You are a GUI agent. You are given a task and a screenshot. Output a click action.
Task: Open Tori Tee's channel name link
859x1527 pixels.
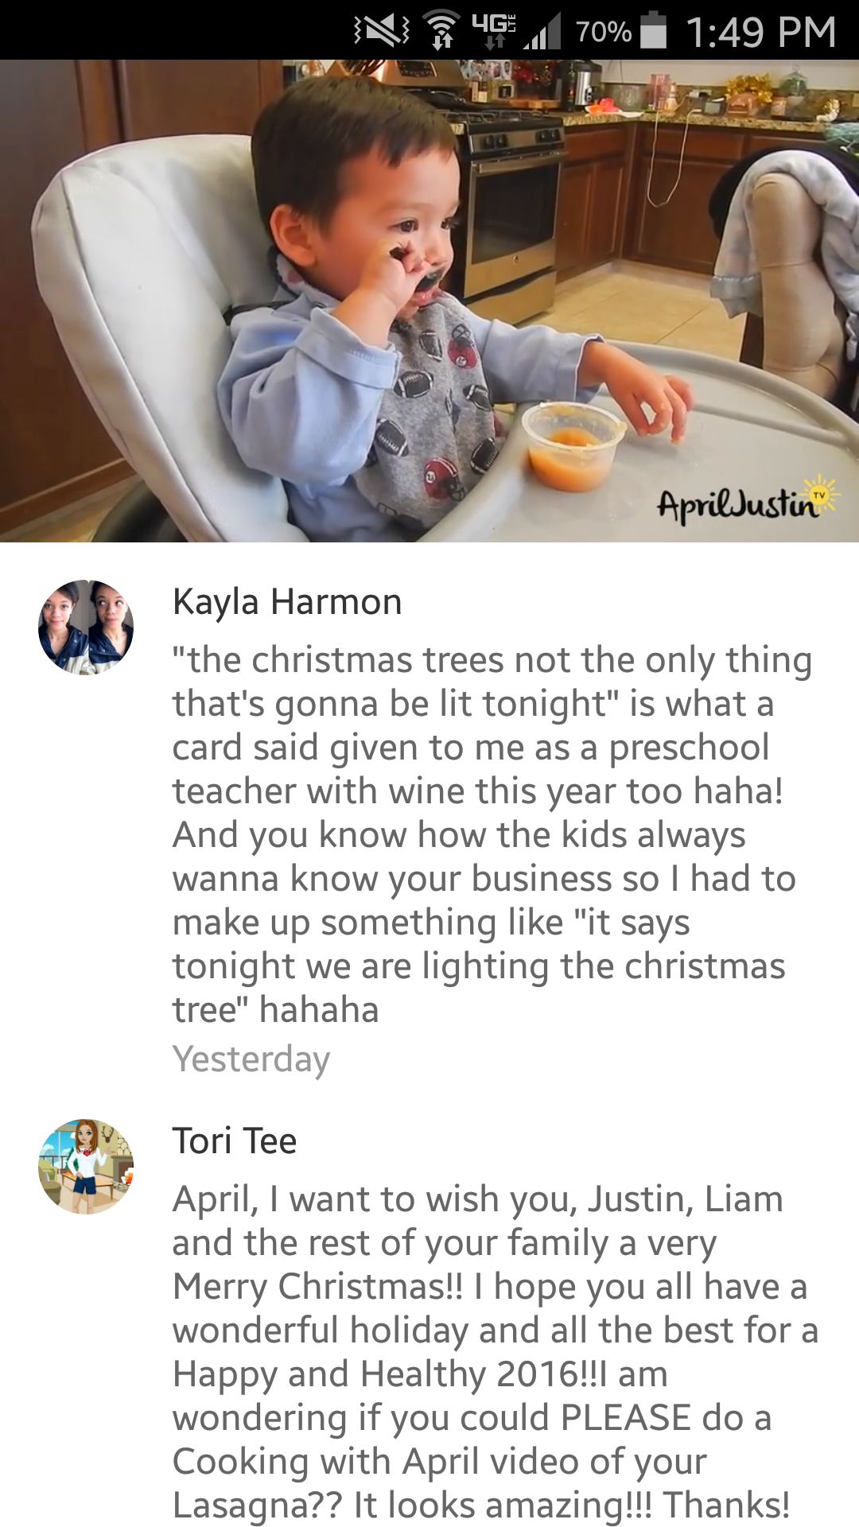coord(235,1141)
